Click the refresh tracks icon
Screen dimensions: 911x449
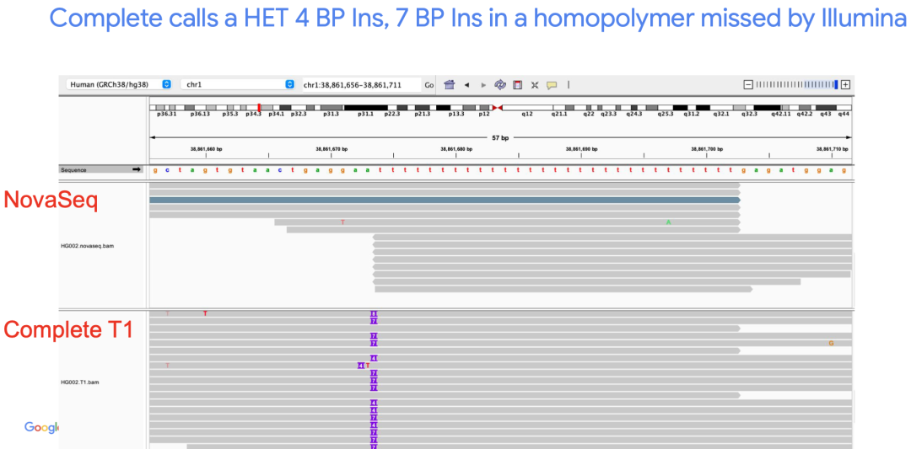(x=500, y=85)
